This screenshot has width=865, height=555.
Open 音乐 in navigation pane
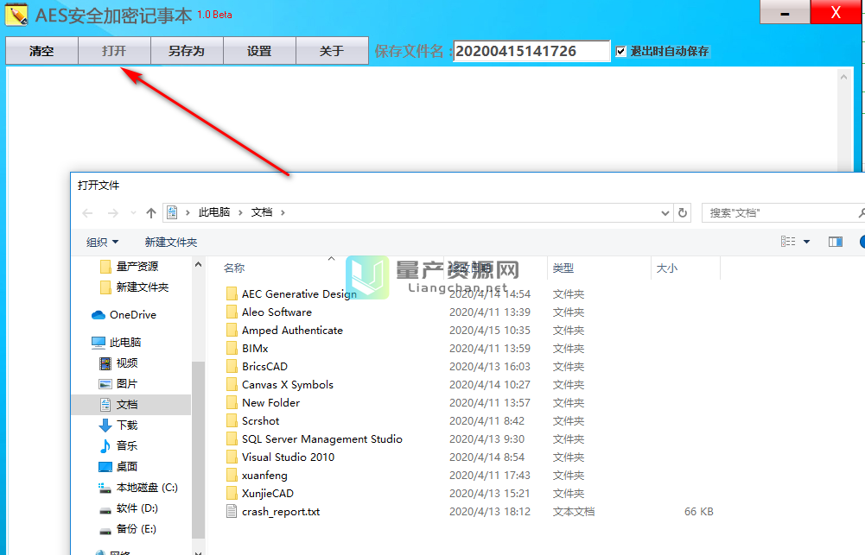click(126, 446)
